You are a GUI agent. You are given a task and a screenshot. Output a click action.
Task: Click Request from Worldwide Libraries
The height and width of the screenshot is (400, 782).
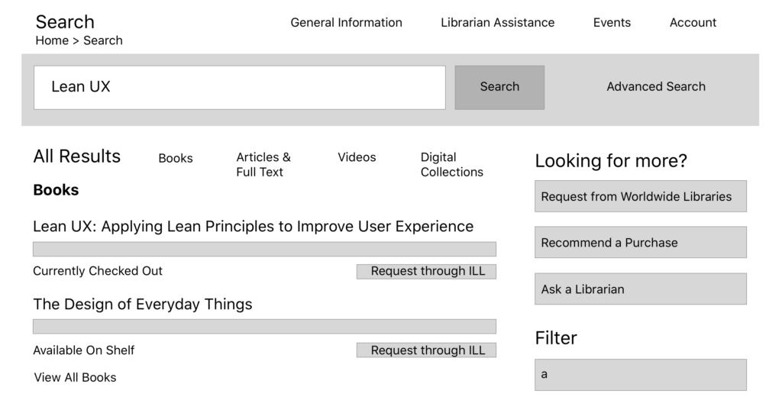pyautogui.click(x=641, y=196)
